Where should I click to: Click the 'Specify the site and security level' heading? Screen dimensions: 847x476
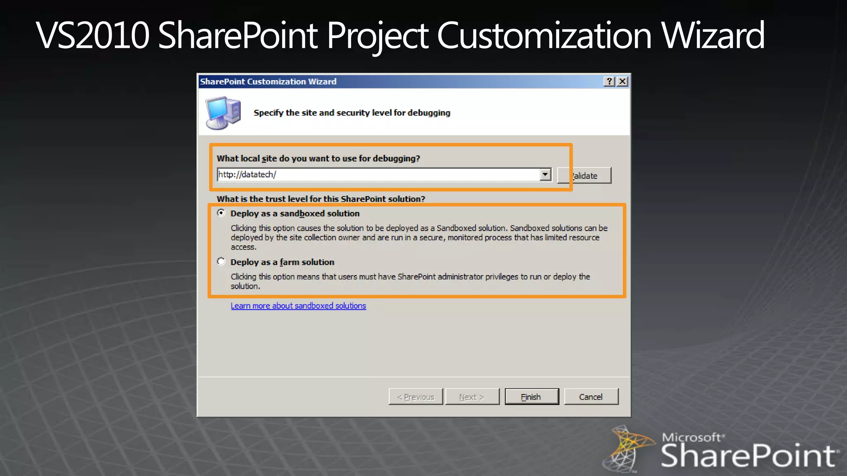[352, 113]
